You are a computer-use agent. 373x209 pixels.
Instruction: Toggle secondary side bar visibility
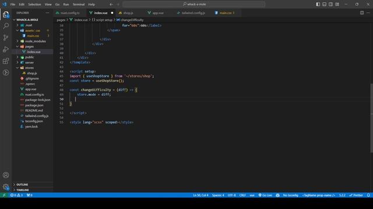tap(330, 4)
